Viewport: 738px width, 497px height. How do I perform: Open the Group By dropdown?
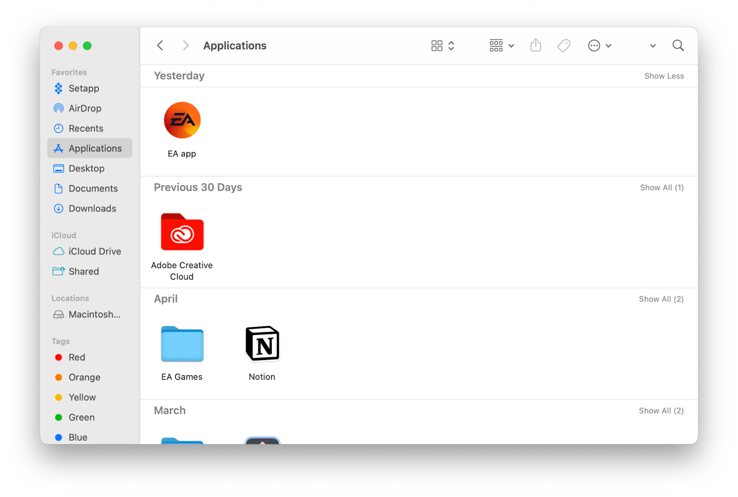(x=501, y=45)
